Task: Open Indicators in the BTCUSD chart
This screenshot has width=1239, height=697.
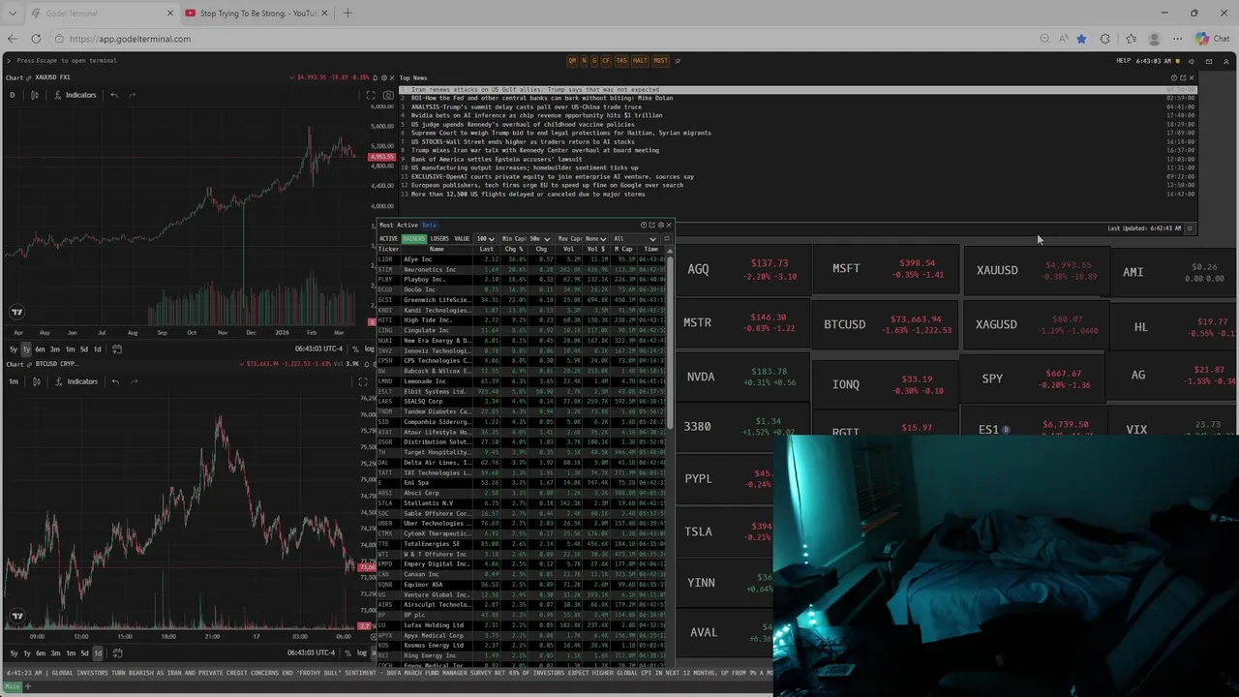Action: [76, 381]
